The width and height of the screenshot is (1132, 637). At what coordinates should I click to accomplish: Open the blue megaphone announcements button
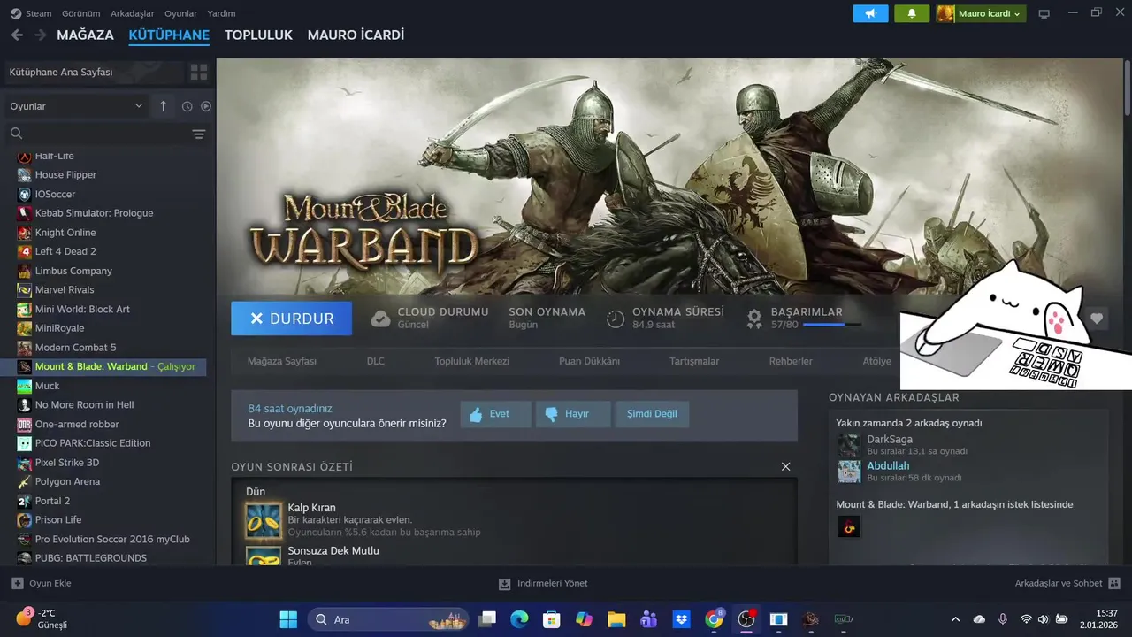pyautogui.click(x=870, y=13)
